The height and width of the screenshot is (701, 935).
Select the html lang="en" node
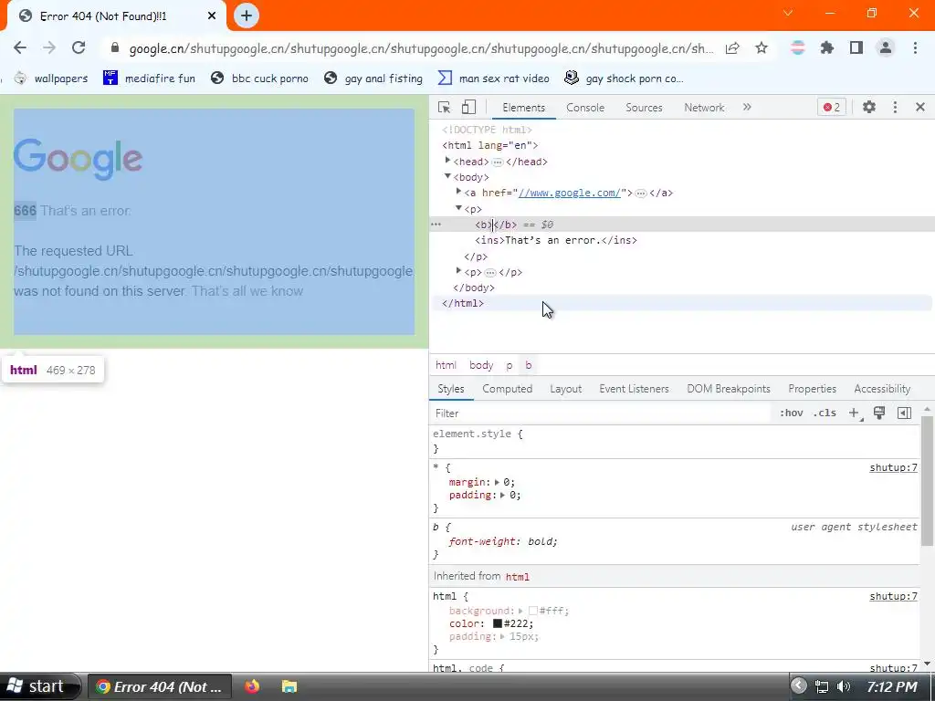point(490,145)
